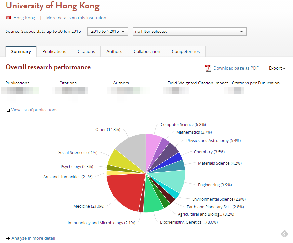Screen dimensions: 293x243
Task: Switch to the Publications tab
Action: pos(54,52)
